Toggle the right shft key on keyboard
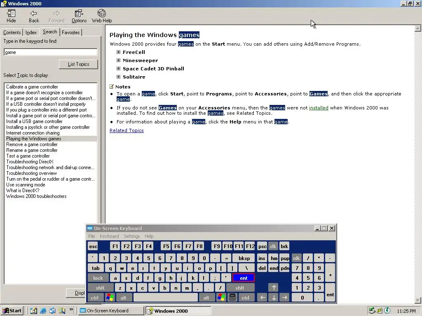 click(x=239, y=288)
